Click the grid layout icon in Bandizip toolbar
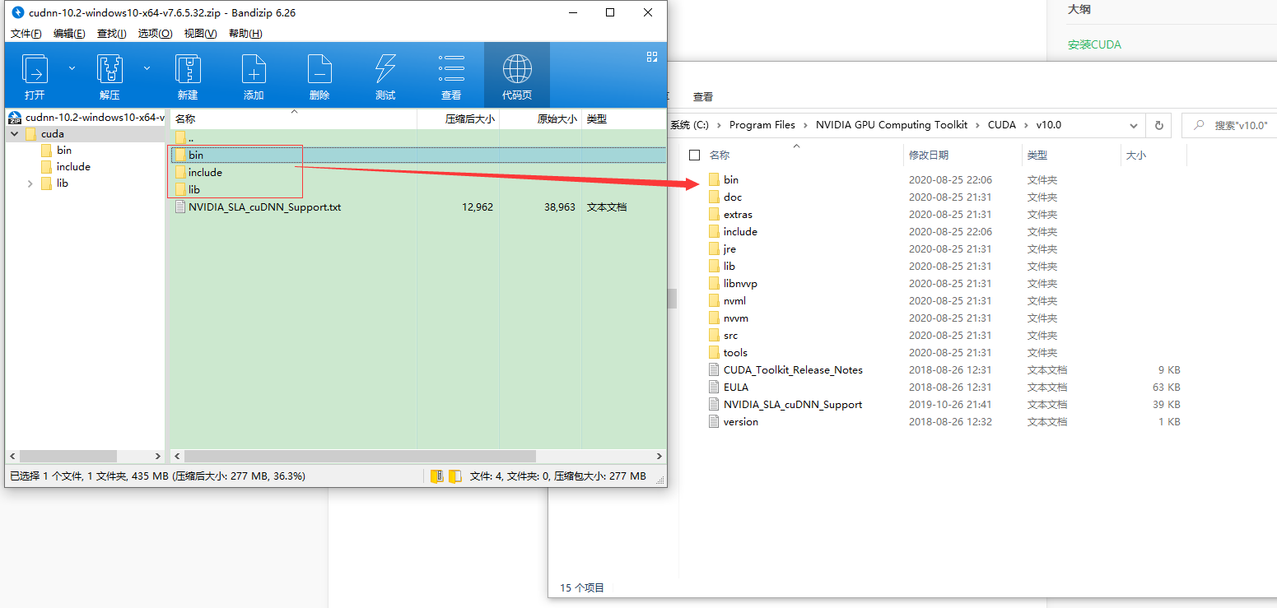Screen dimensions: 1277x608 coord(652,57)
